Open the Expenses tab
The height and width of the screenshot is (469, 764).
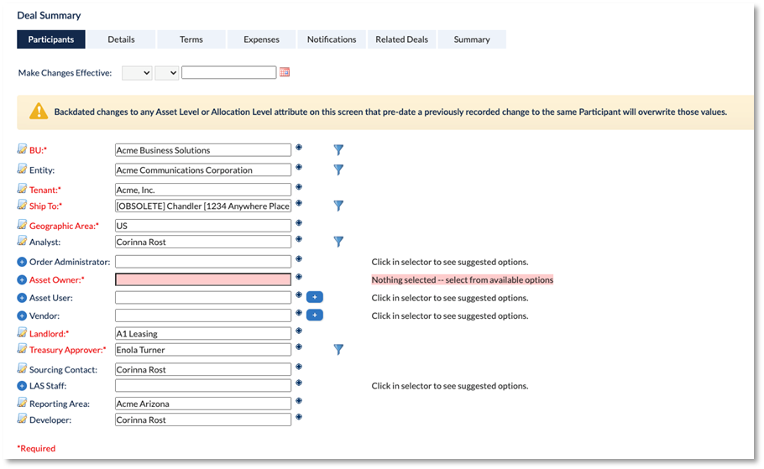pos(262,39)
